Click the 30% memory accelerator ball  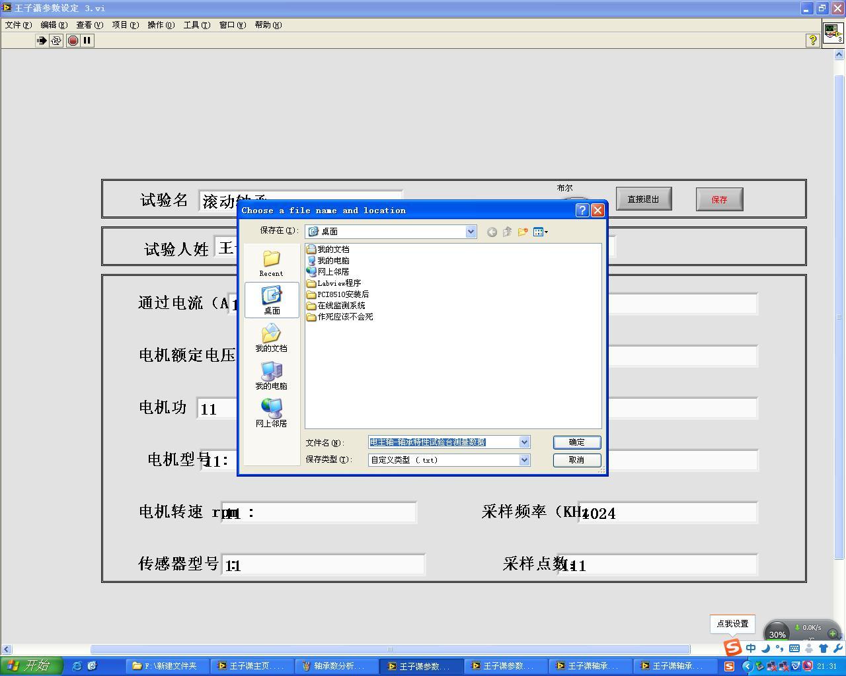(777, 632)
